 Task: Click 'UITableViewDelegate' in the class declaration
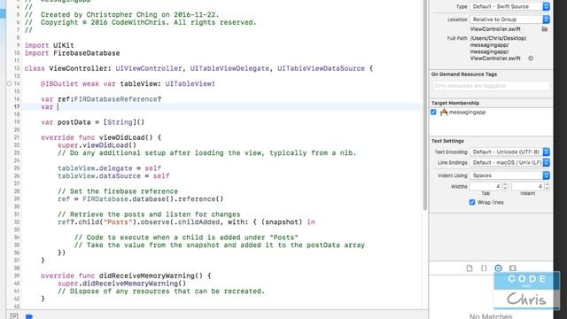[x=229, y=68]
